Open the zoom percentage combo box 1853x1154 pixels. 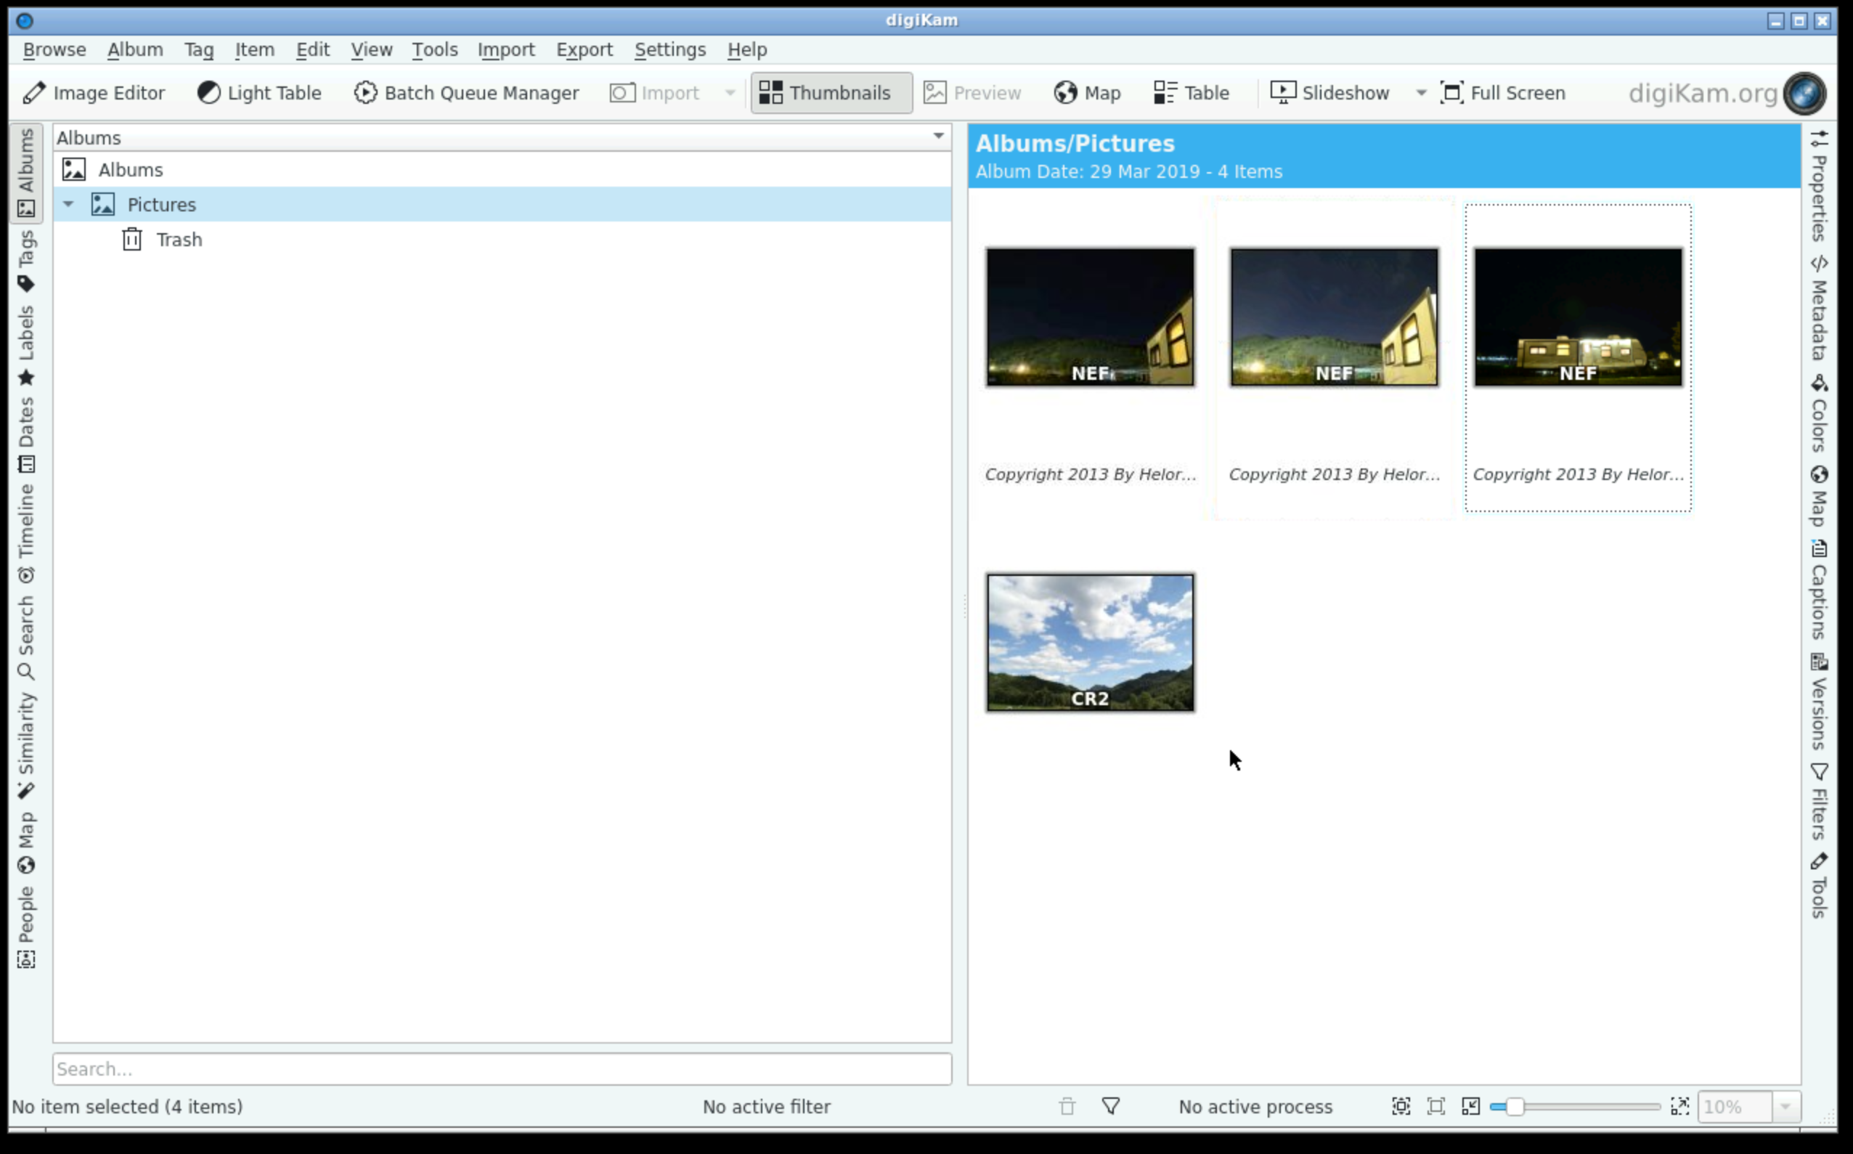pyautogui.click(x=1749, y=1106)
